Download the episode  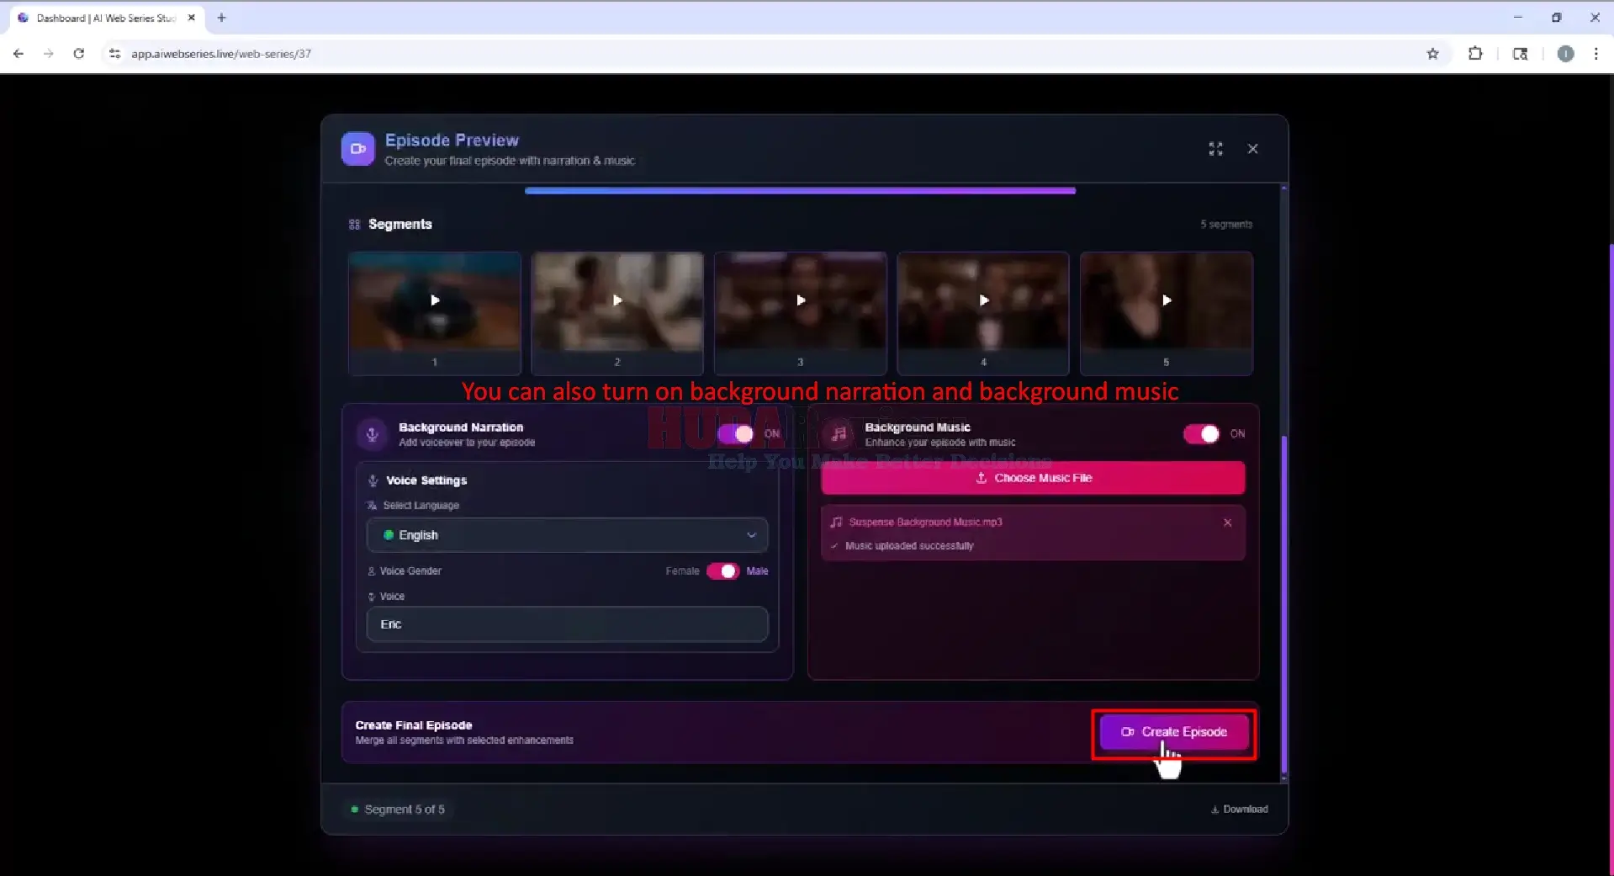[1239, 810]
